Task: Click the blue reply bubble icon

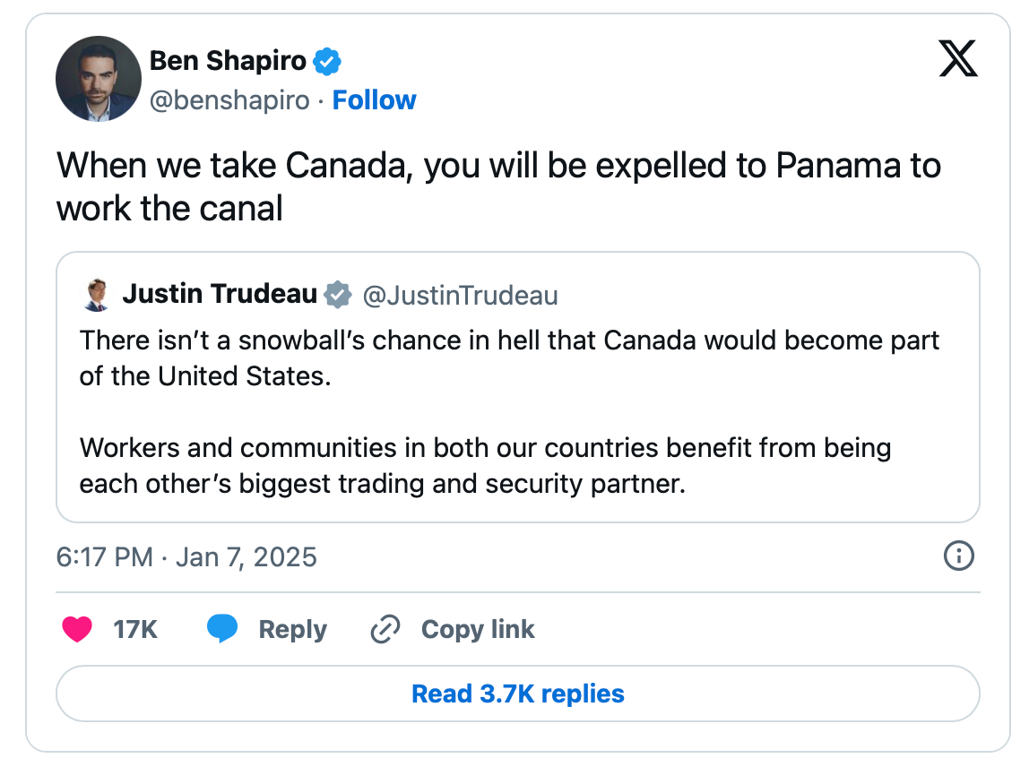Action: 222,628
